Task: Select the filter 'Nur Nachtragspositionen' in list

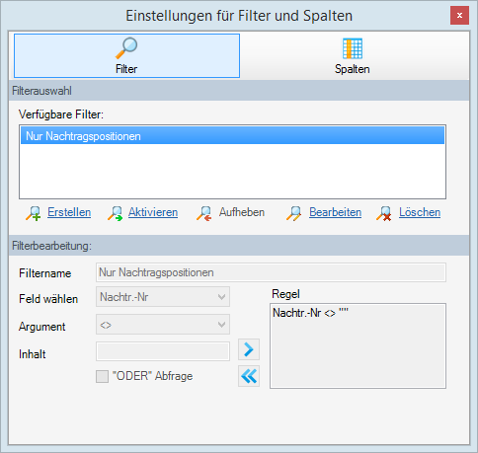Action: pos(232,136)
